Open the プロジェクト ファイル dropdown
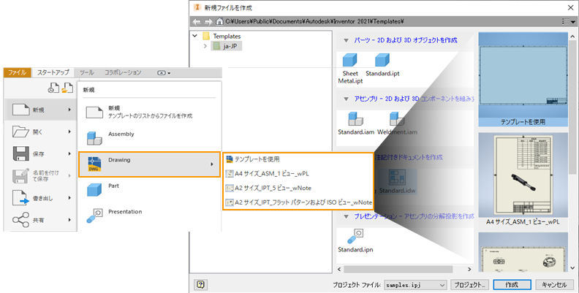 point(415,285)
